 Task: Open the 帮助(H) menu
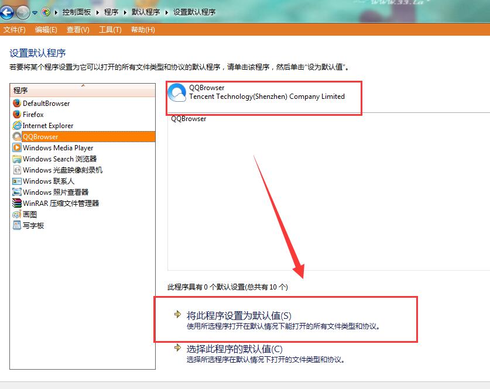tap(143, 30)
